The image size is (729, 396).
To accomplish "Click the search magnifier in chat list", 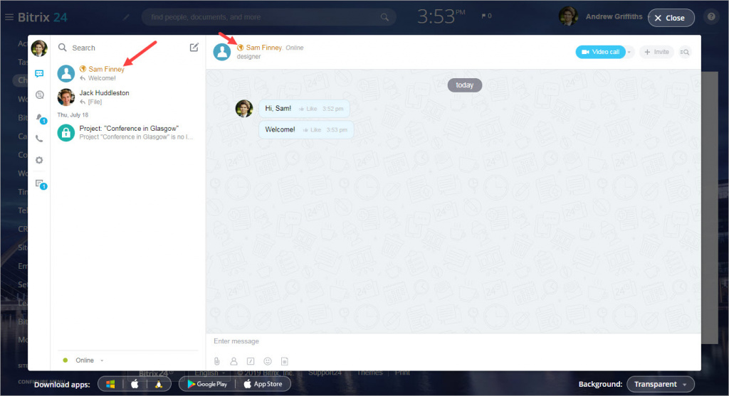I will point(63,48).
